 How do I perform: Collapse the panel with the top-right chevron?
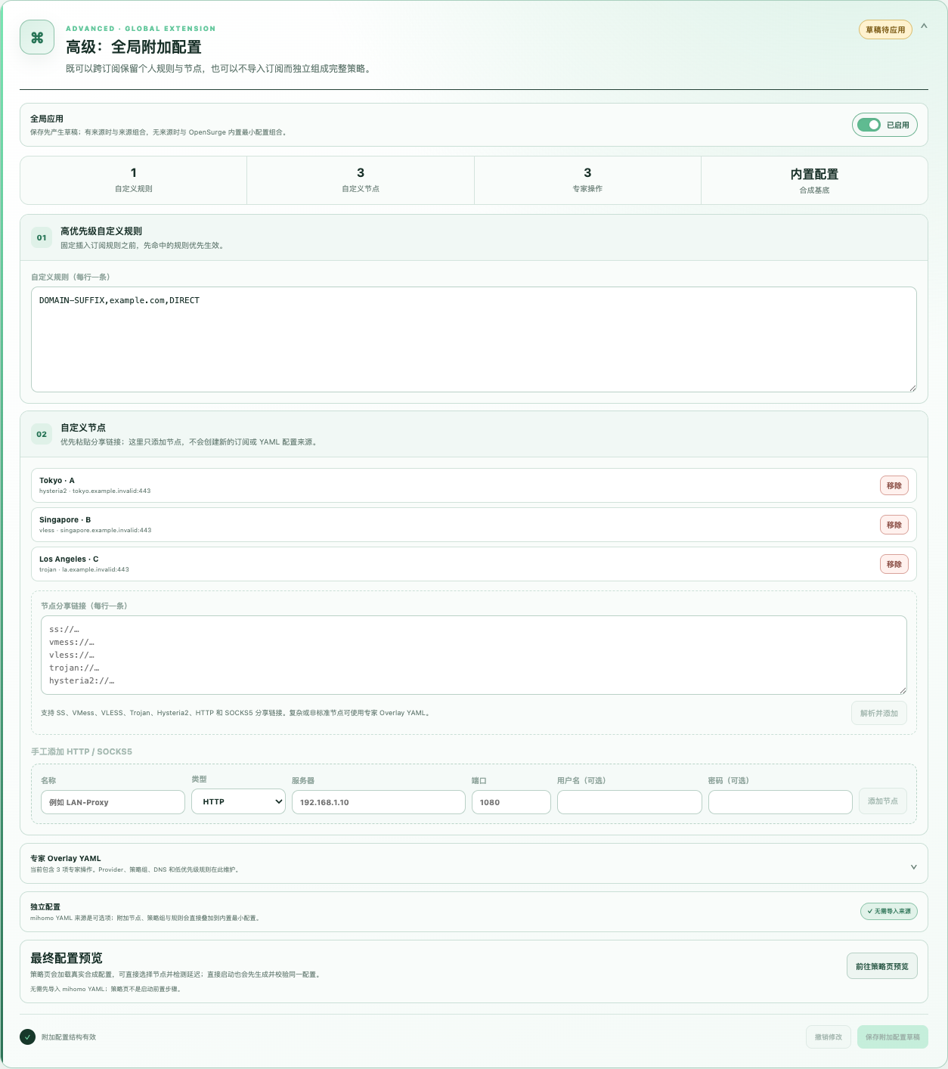pyautogui.click(x=924, y=26)
